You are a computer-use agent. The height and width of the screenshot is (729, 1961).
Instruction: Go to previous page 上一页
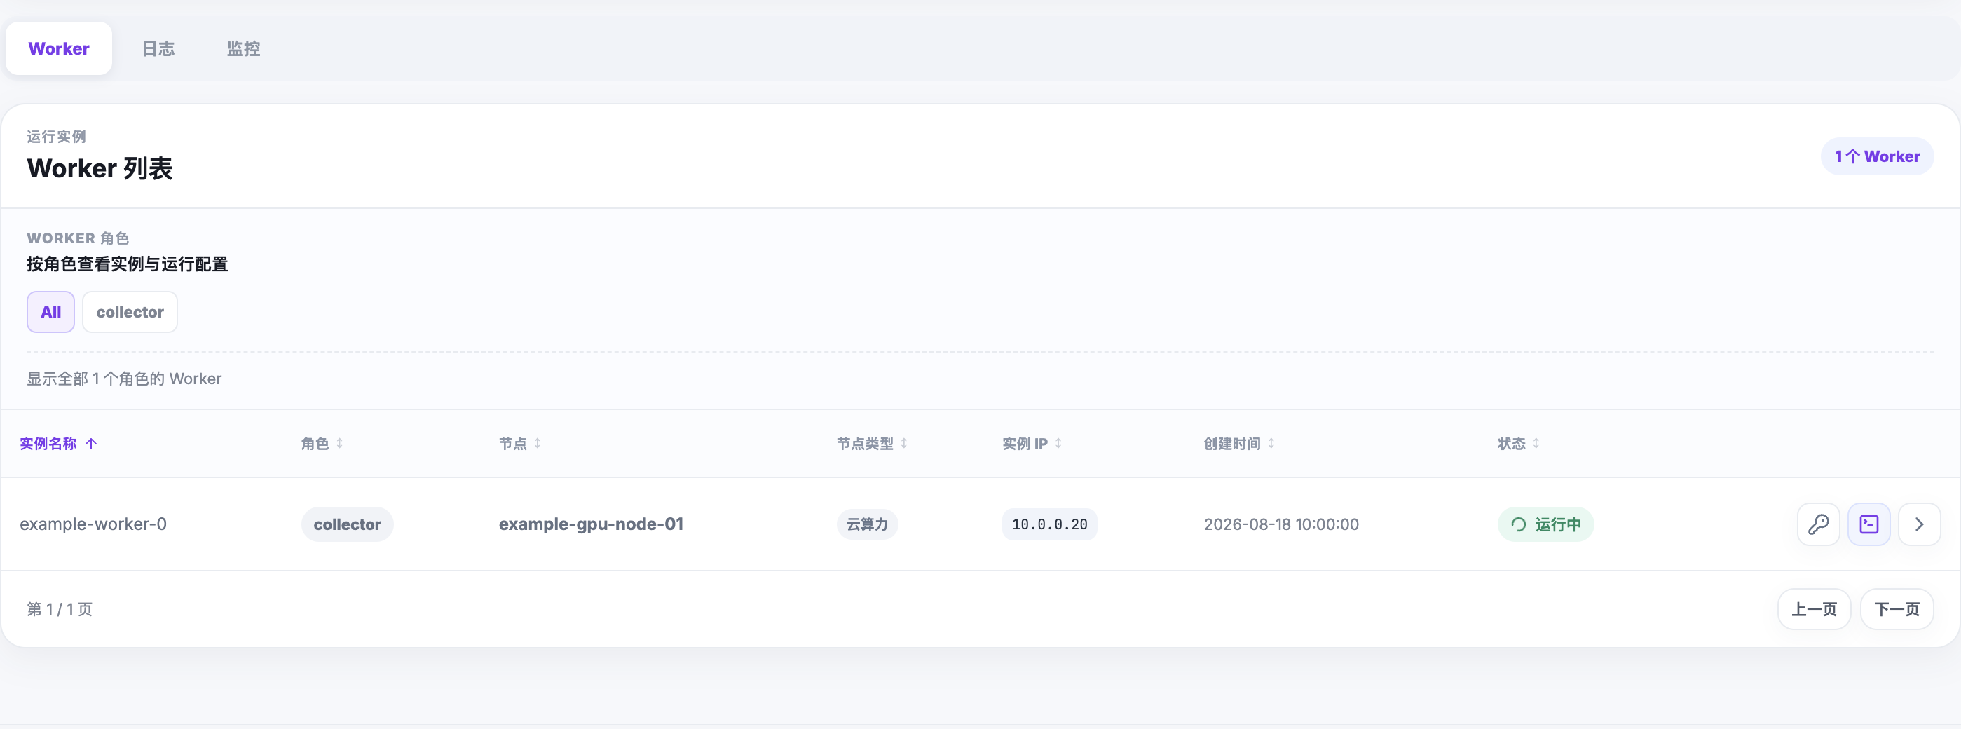[1814, 608]
